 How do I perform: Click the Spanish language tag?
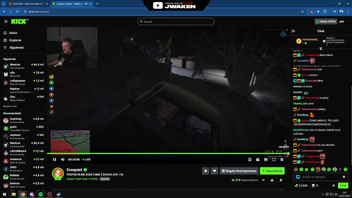105,179
